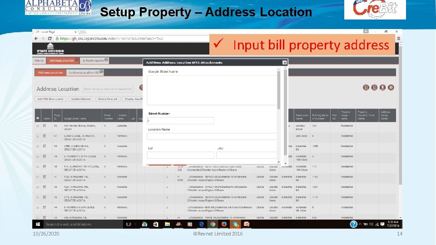
Task: Open action icon for entry 49 row
Action: [x=45, y=157]
